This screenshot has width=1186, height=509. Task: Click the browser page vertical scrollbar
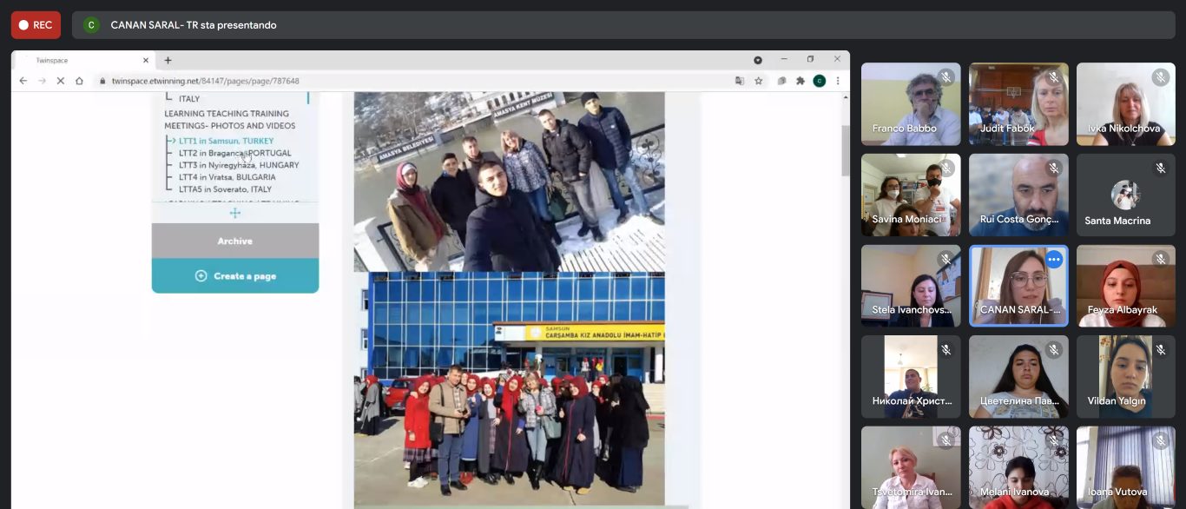tap(845, 150)
